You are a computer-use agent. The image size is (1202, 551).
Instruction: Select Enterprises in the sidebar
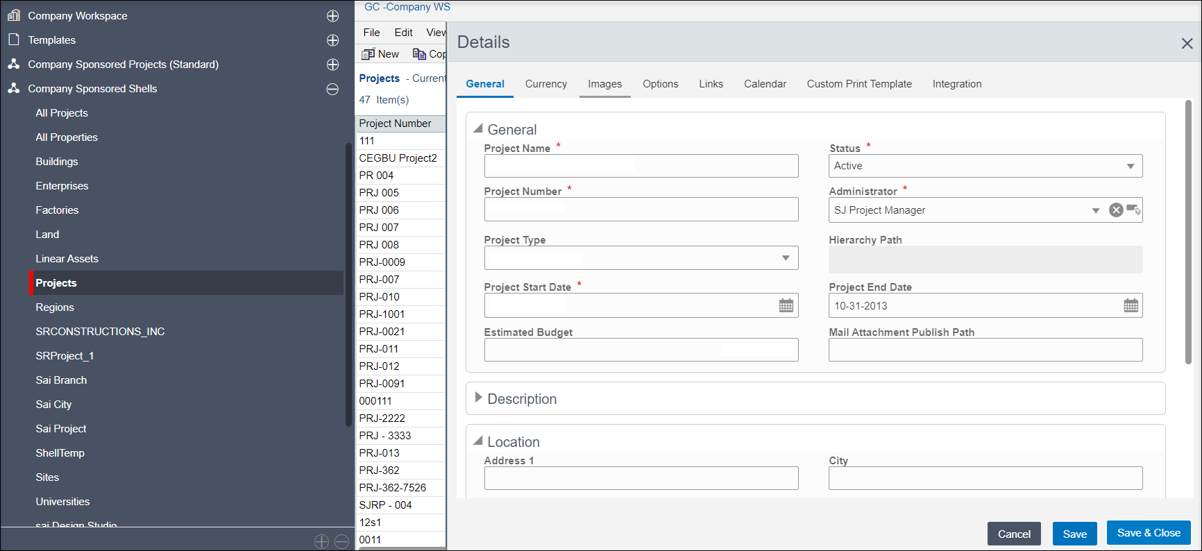62,186
